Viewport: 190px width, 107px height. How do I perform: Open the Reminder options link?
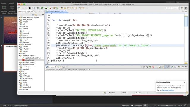click(168, 90)
